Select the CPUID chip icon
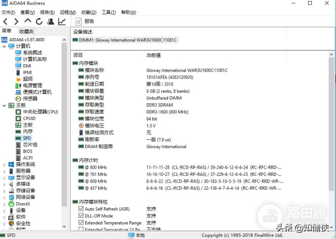 (x=18, y=118)
